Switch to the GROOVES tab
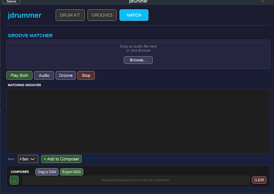274x194 pixels. pos(102,15)
